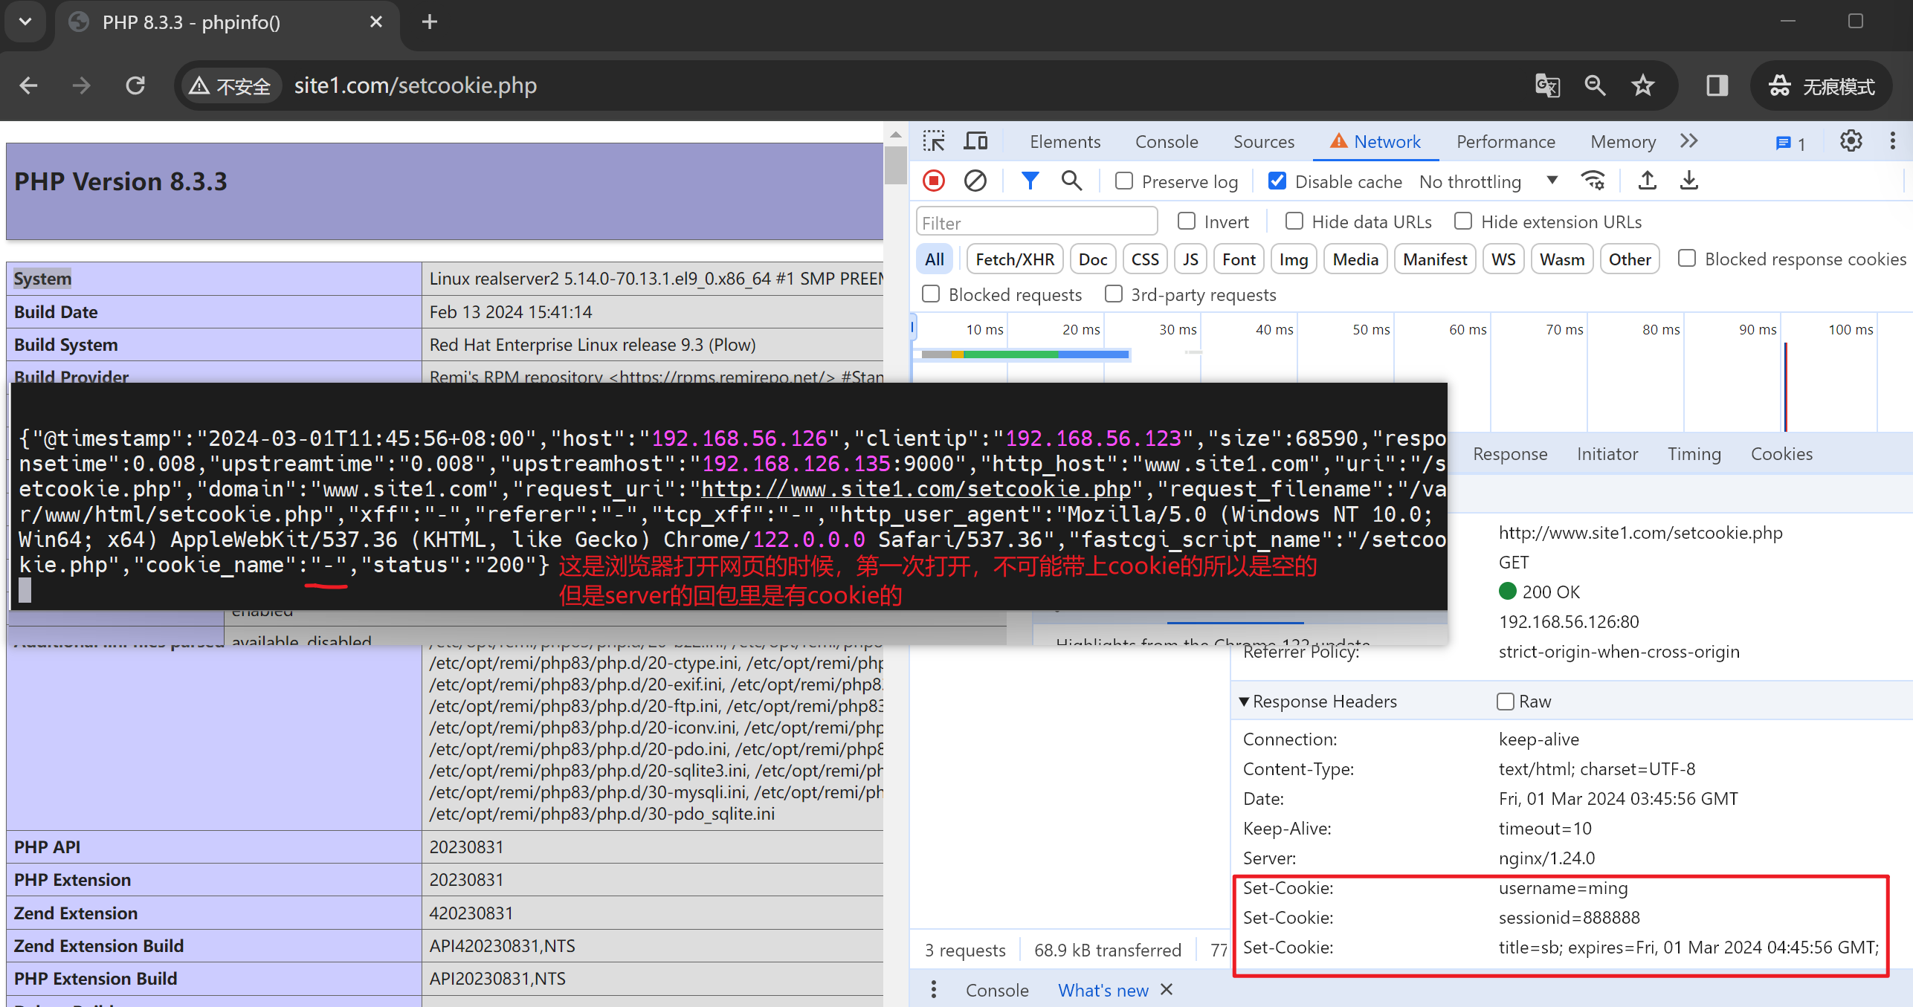Screen dimensions: 1913x1007
Task: Reload the page with refresh button
Action: click(x=135, y=85)
